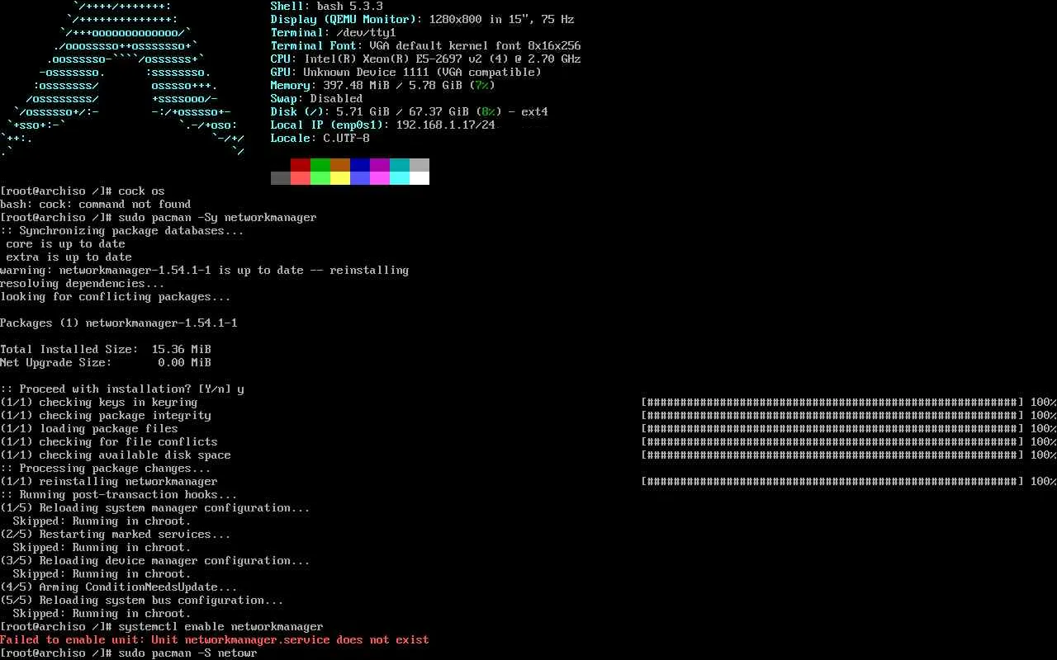Image resolution: width=1057 pixels, height=660 pixels.
Task: Click the dark gray color block
Action: point(281,178)
